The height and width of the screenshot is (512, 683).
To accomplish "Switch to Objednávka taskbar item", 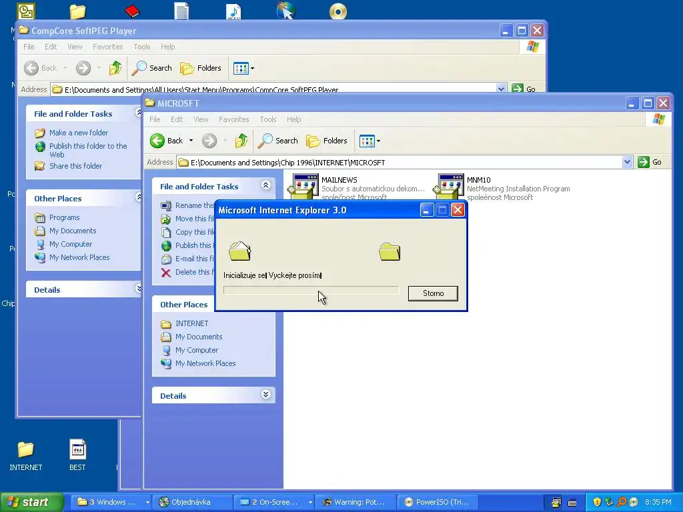I will 192,502.
